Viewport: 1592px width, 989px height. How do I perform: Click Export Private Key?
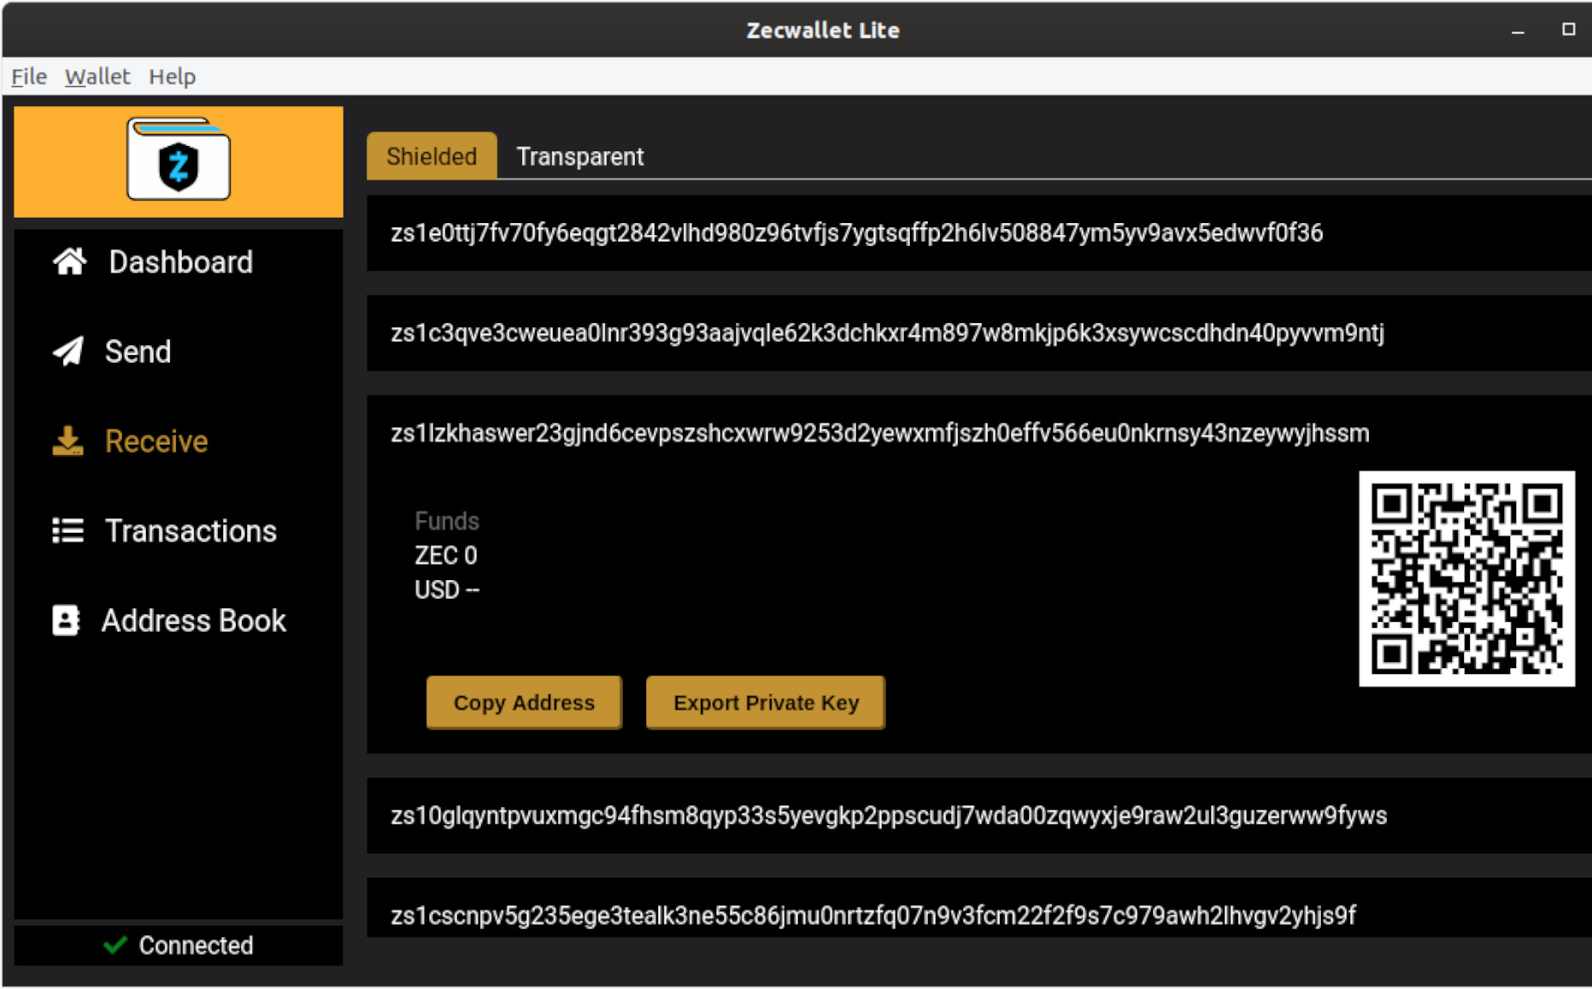click(766, 702)
